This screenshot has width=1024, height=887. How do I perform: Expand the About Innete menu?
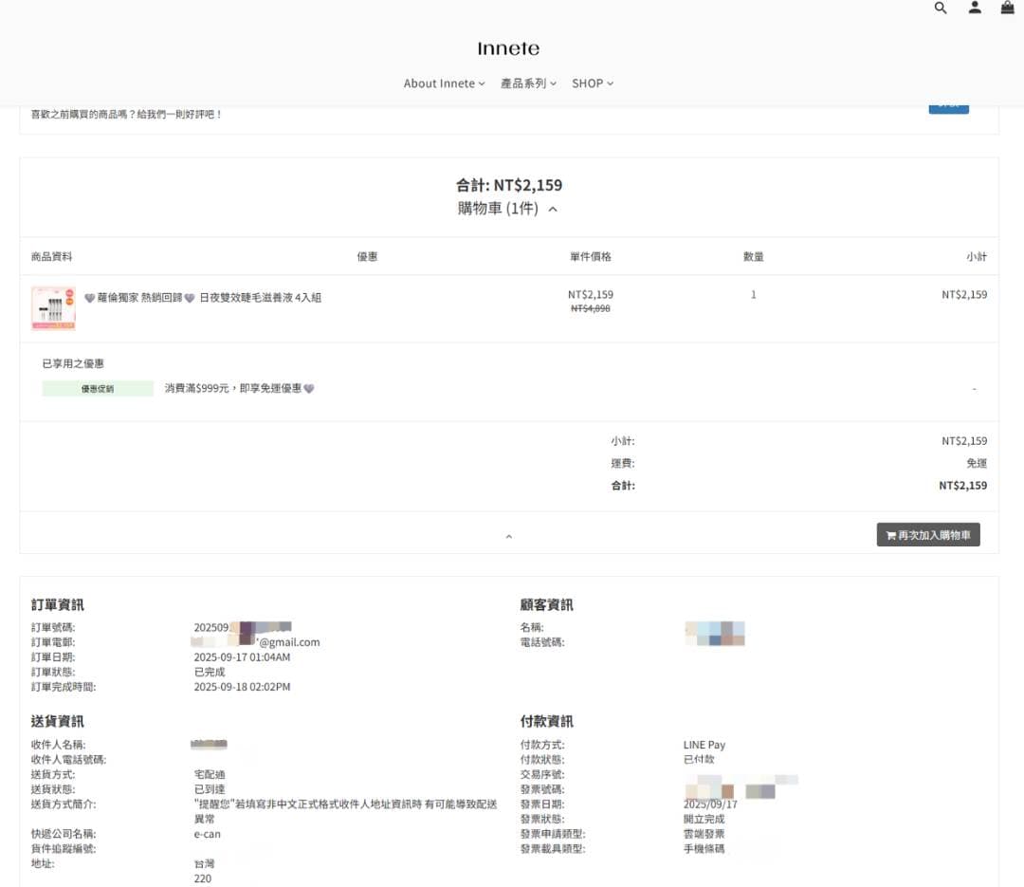click(x=444, y=83)
